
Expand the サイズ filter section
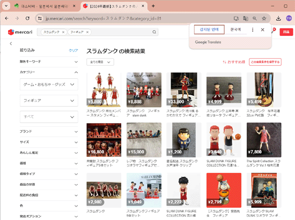pyautogui.click(x=49, y=142)
